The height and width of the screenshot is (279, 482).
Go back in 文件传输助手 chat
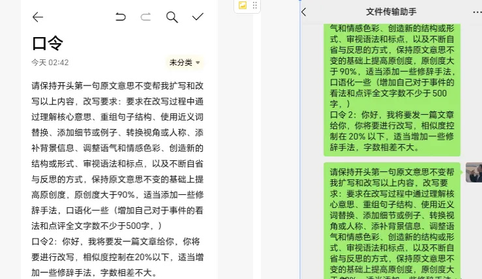pos(304,12)
